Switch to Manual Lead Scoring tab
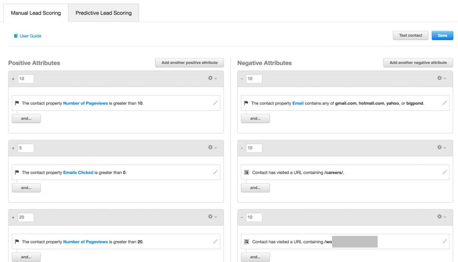This screenshot has height=262, width=458. point(36,13)
